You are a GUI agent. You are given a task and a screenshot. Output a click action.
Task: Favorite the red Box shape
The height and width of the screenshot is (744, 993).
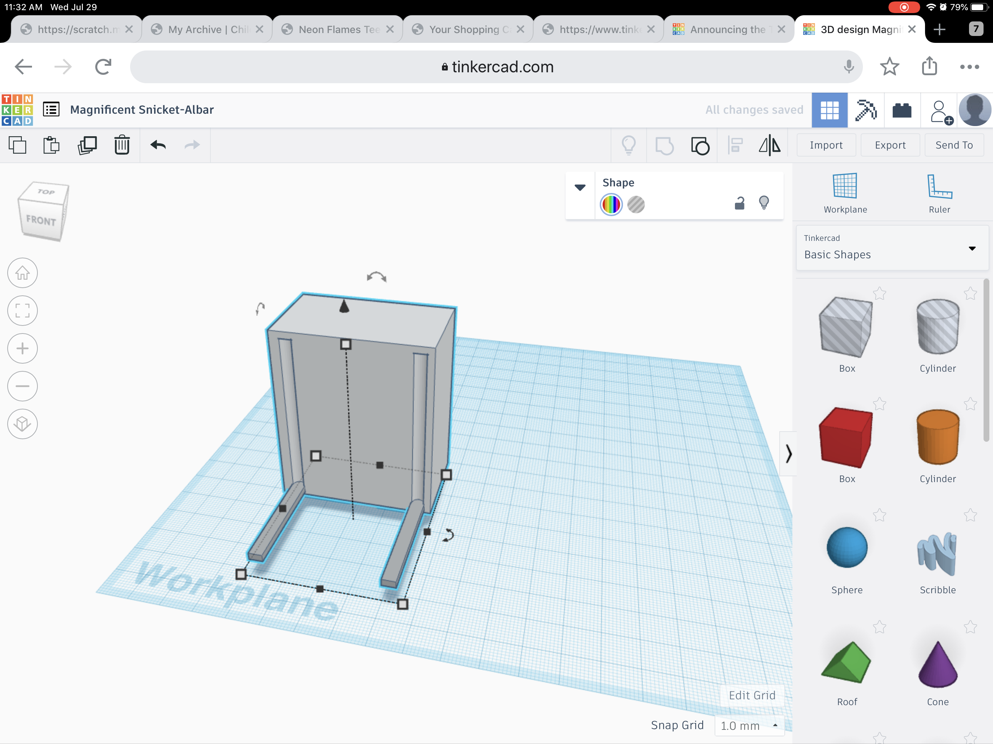pos(880,404)
